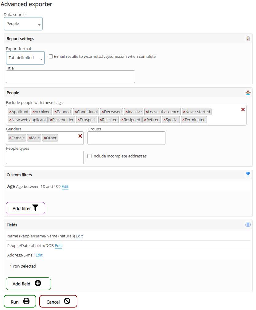This screenshot has height=310, width=256.
Task: Click into the Title text field
Action: 70,77
